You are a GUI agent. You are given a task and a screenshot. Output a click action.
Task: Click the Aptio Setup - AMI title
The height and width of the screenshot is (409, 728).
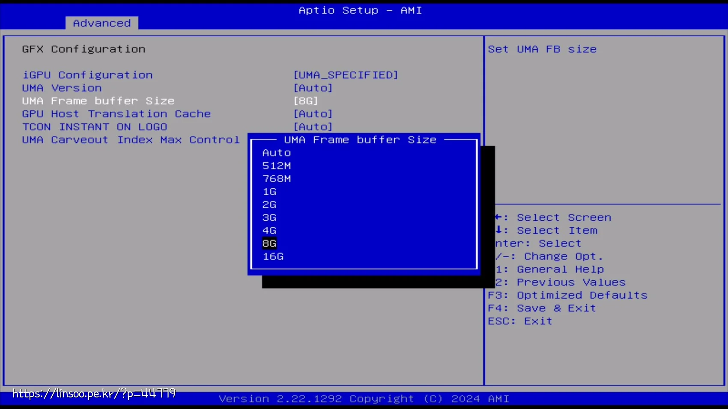360,10
